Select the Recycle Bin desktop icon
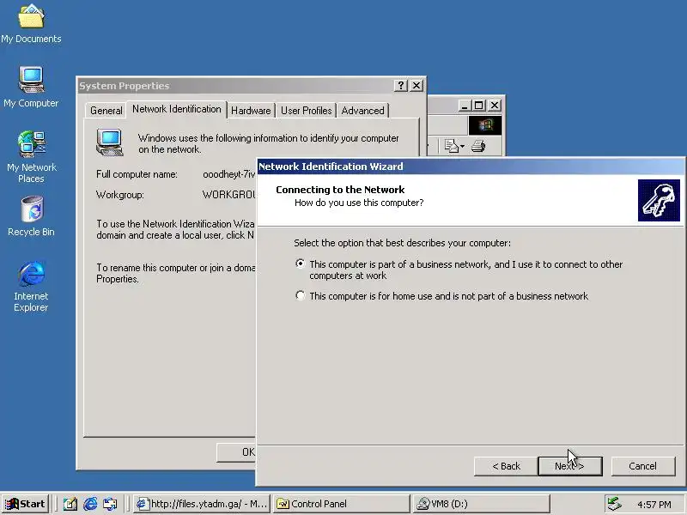Screen dimensions: 687x515 click(31, 216)
